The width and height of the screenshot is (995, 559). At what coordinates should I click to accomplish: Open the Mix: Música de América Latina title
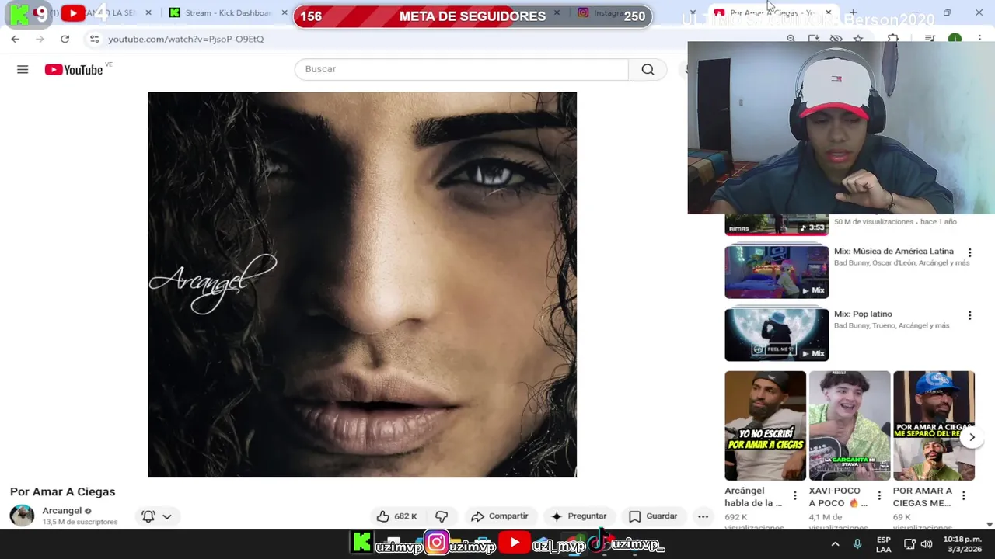click(x=894, y=252)
